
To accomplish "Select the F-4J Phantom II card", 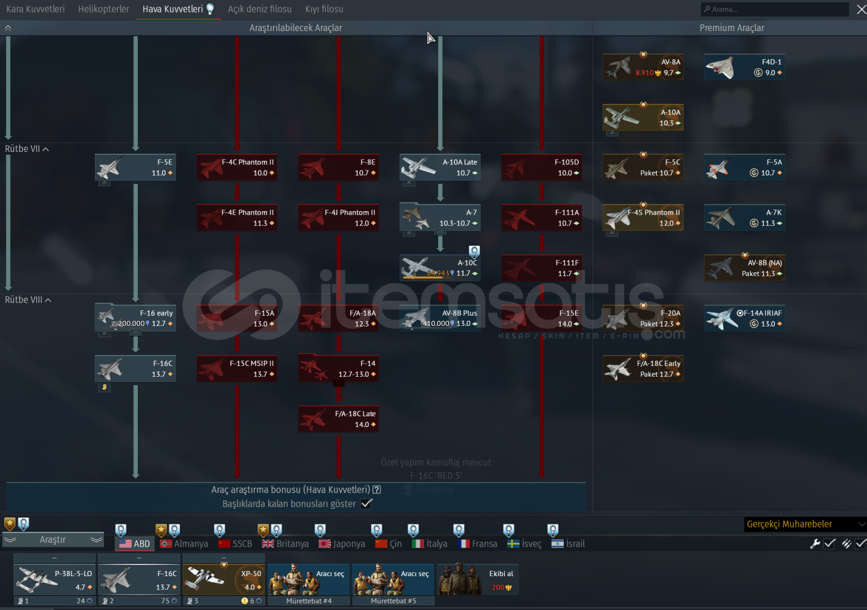I will point(339,218).
